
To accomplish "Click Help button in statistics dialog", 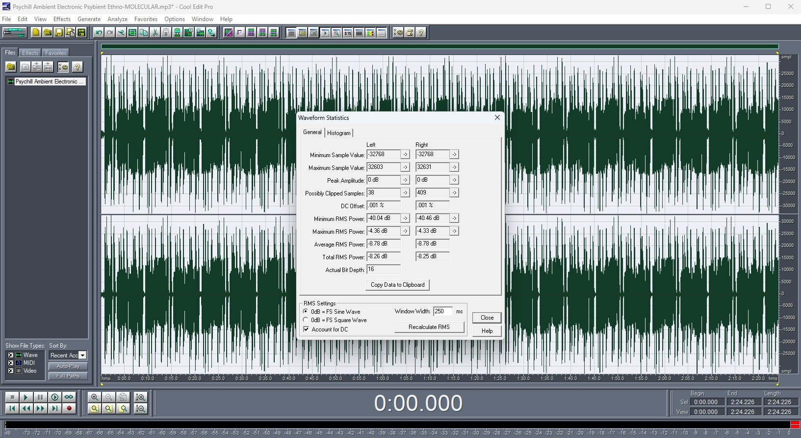I will coord(487,331).
